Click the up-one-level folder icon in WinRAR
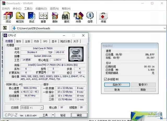The image size is (167, 121). click(5, 28)
